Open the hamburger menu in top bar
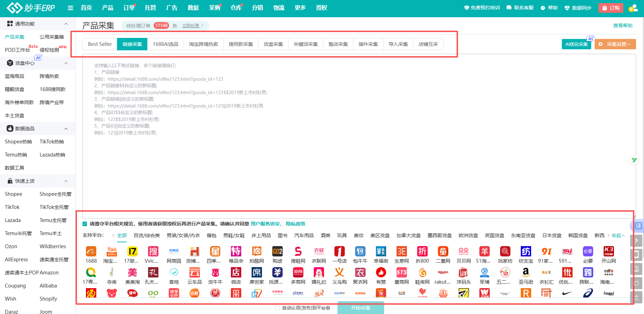644x314 pixels. [70, 8]
